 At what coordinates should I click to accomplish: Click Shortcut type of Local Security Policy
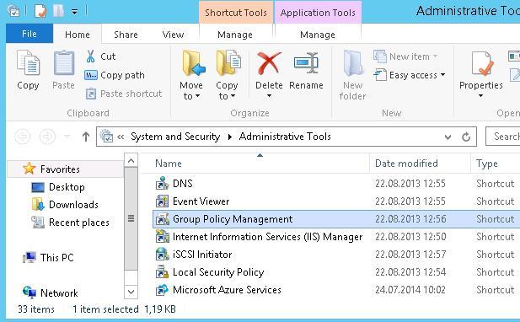(x=495, y=272)
